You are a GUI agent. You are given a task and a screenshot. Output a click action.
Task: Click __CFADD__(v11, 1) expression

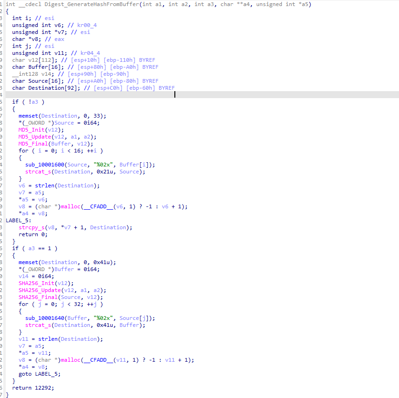click(111, 360)
